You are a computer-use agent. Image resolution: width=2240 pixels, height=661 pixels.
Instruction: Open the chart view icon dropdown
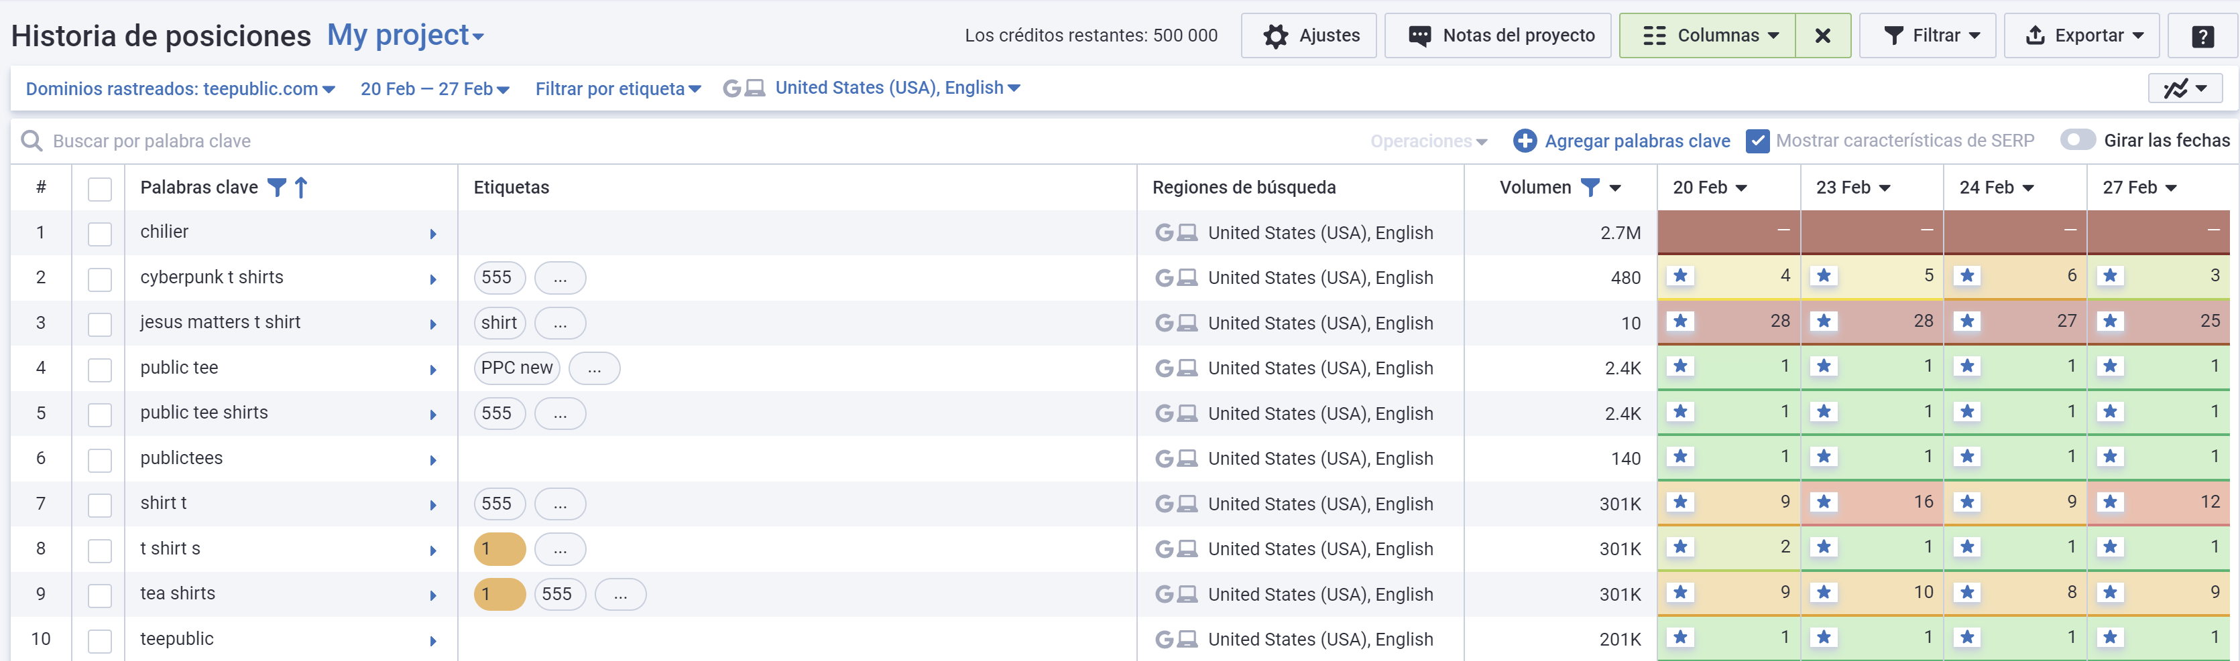(x=2184, y=88)
